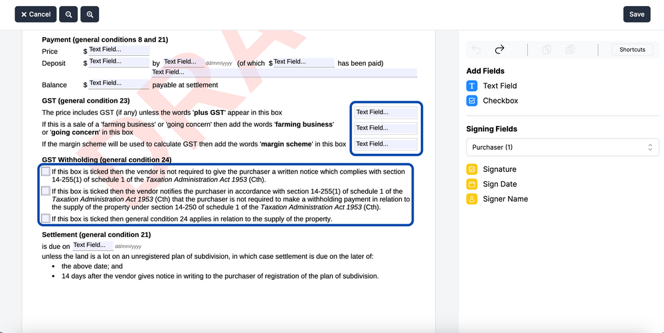Click the deposit 'by' date text field

pos(184,62)
